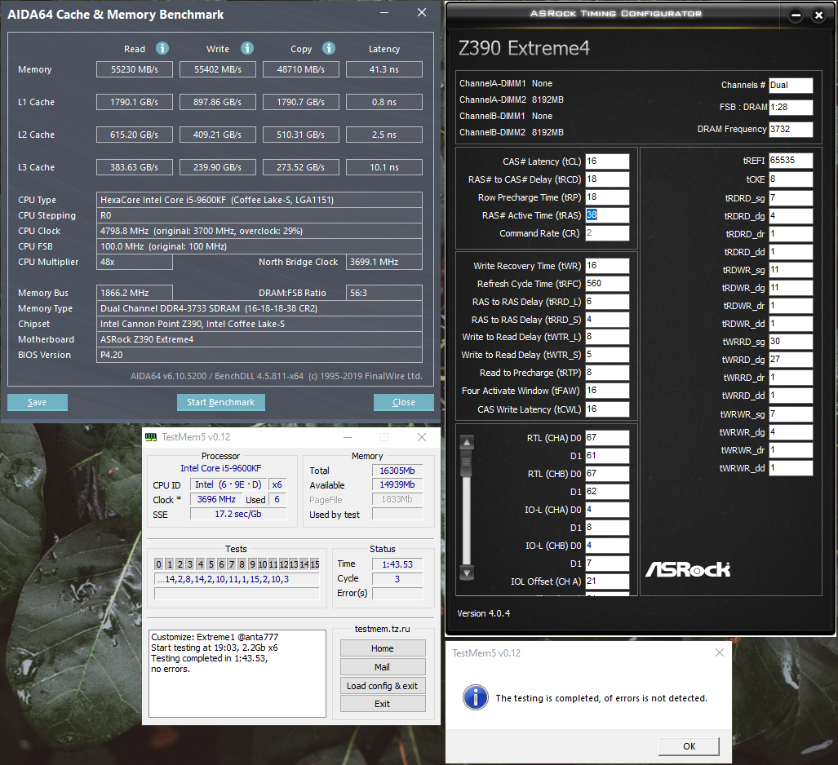Click the Command Rate (CR) field
This screenshot has width=838, height=765.
607,233
